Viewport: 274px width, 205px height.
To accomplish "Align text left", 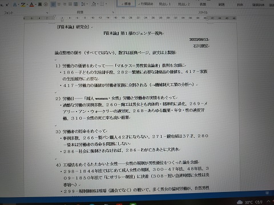I will pyautogui.click(x=53, y=4).
